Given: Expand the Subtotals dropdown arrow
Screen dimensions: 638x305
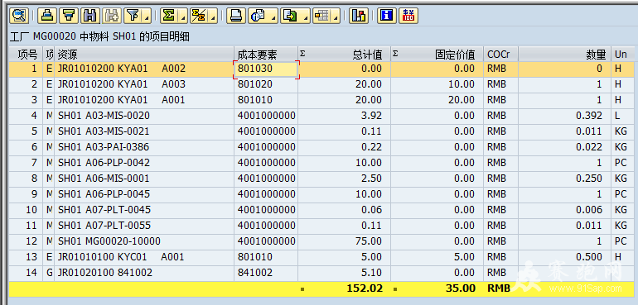Looking at the screenshot, I should point(213,17).
